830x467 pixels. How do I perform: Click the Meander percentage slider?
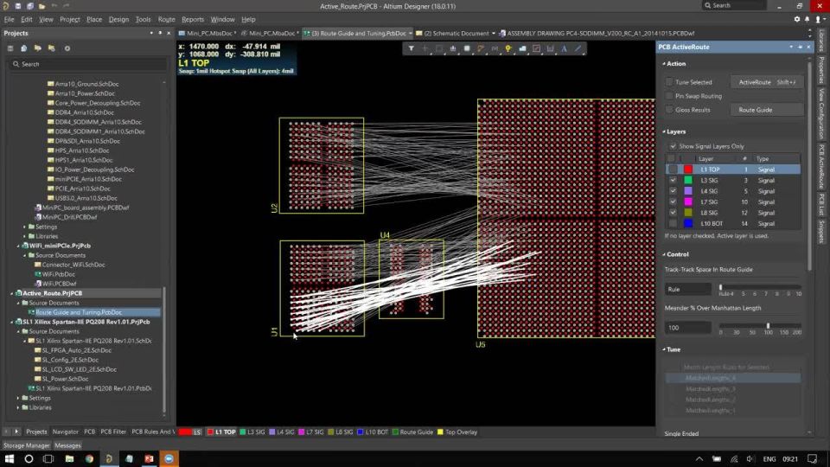[x=760, y=326]
